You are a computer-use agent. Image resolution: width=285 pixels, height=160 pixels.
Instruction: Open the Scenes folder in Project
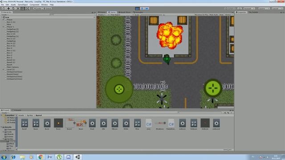coord(10,136)
